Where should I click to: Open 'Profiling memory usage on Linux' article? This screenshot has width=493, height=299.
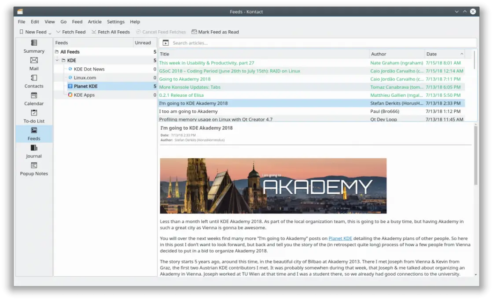312,119
